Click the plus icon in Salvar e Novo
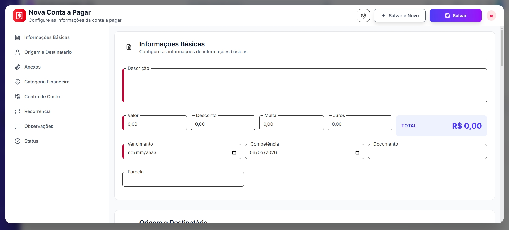Screen dimensions: 509x230 (383, 16)
